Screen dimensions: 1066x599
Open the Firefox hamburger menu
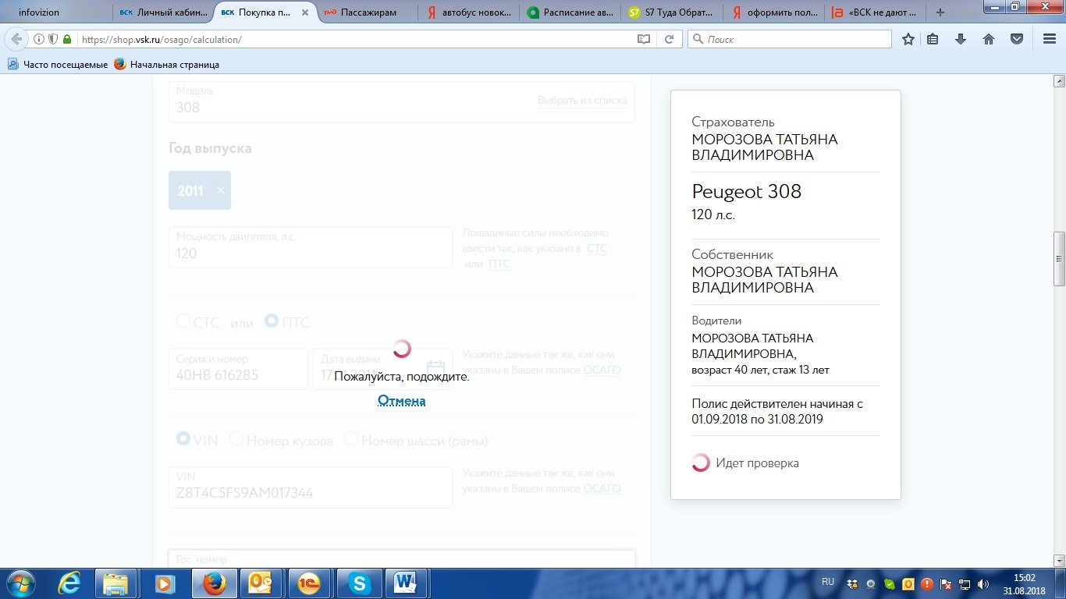1049,39
